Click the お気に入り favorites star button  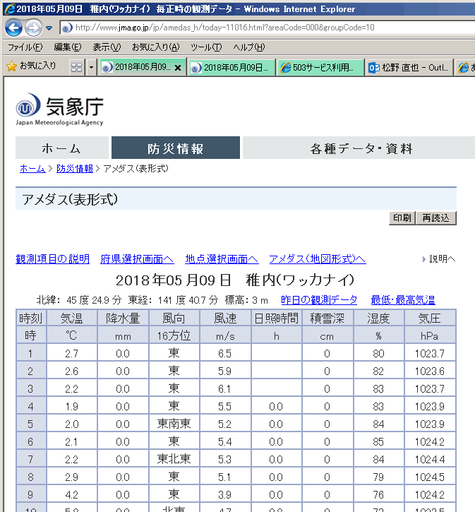point(31,66)
